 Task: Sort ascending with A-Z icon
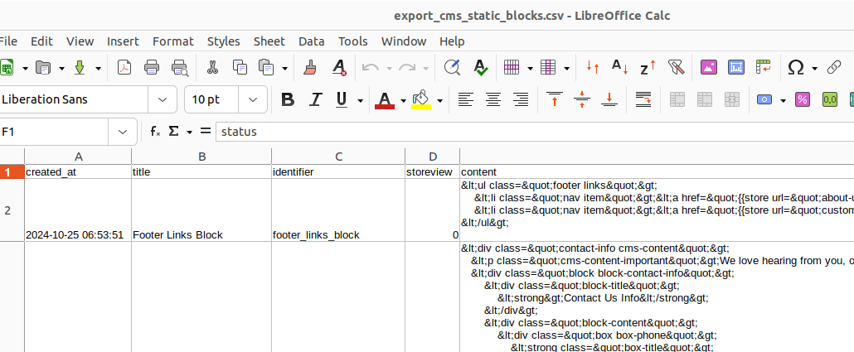coord(619,68)
